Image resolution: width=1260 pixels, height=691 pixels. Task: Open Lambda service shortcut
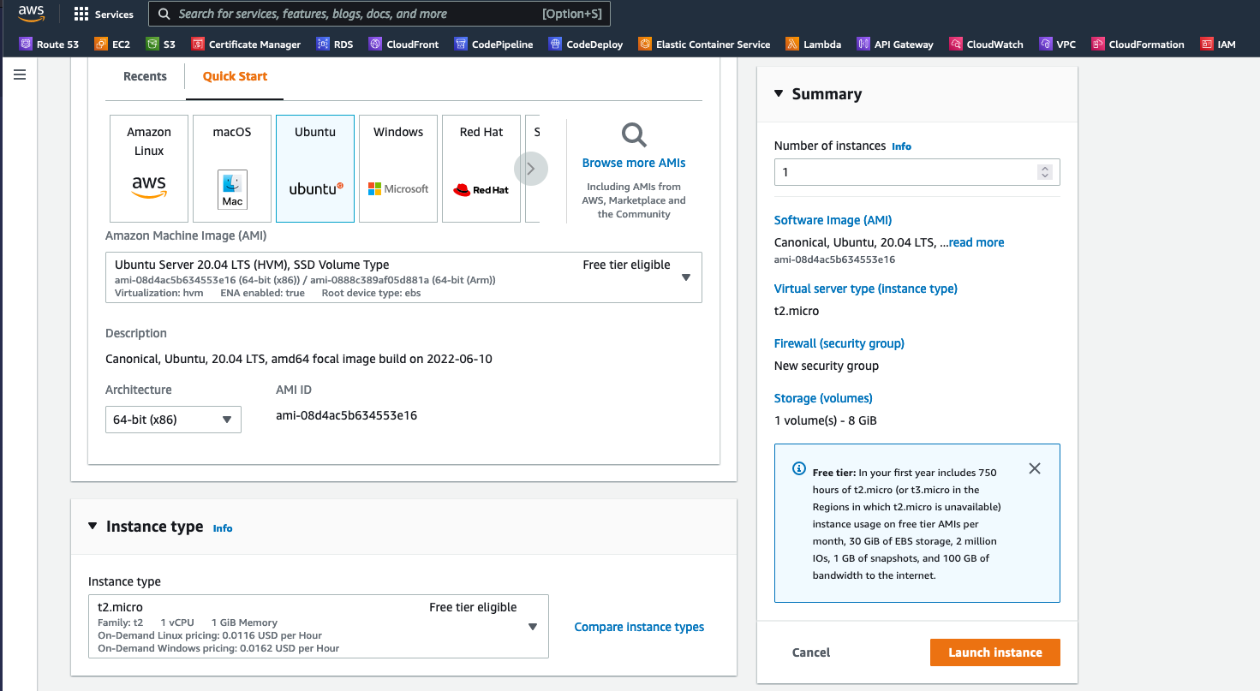[813, 44]
